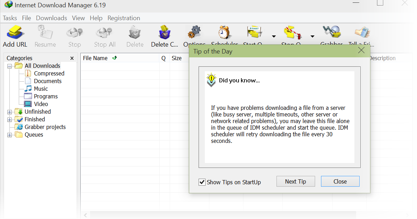417x219 pixels.
Task: Expand the Unfinished tree node
Action: (10, 112)
